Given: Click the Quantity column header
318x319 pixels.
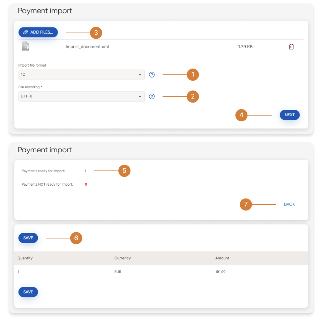Looking at the screenshot, I should [25, 258].
